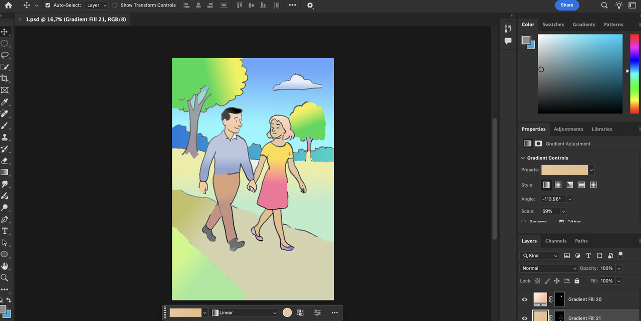Open the contextual bar more options dots

[x=335, y=312]
